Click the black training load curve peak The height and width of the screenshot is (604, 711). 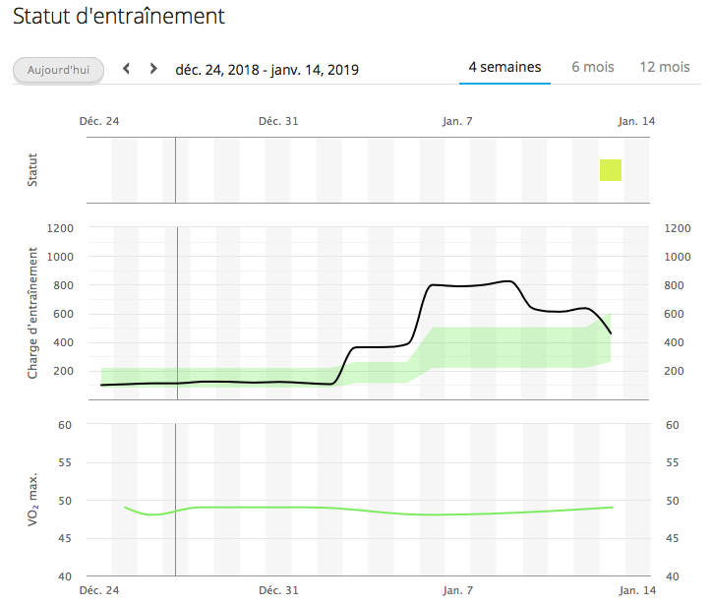tap(507, 281)
